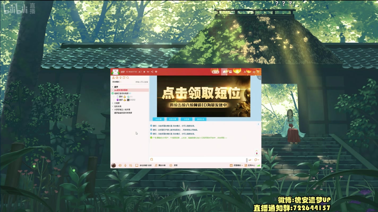The image size is (378, 212).
Task: Click the share icon in red header
Action: 152,72
